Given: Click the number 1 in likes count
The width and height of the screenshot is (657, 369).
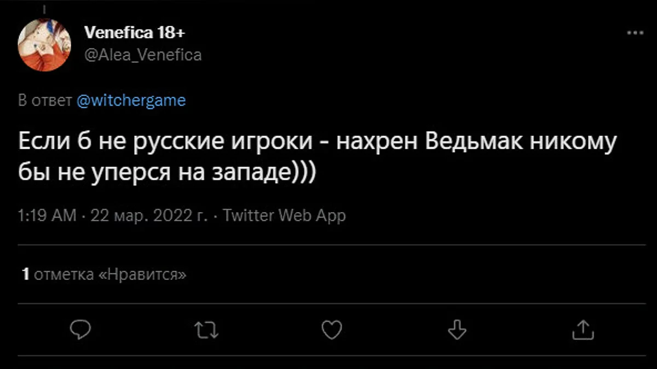Looking at the screenshot, I should point(25,274).
